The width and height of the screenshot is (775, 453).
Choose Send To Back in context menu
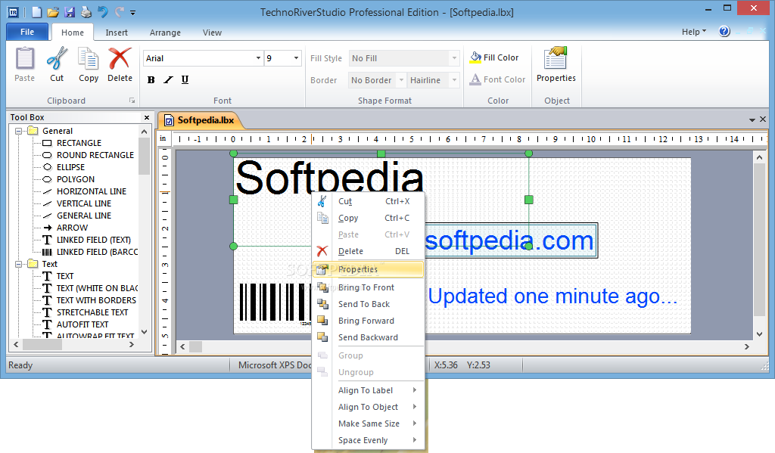click(369, 304)
